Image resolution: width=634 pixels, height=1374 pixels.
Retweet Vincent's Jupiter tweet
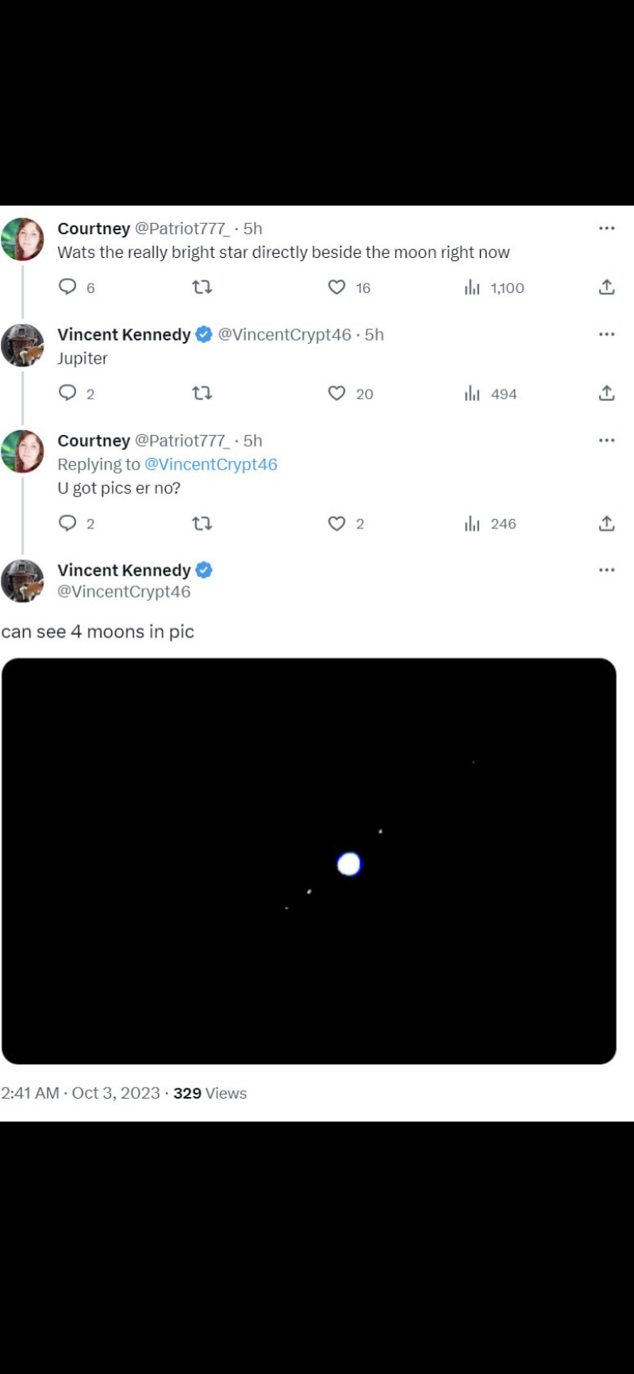[202, 394]
